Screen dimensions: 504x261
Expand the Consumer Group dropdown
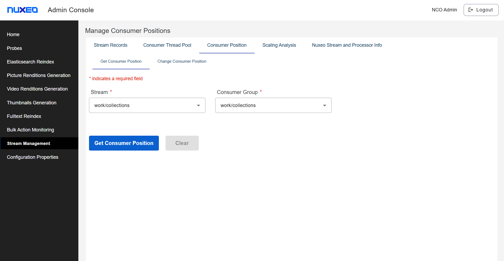pos(324,105)
